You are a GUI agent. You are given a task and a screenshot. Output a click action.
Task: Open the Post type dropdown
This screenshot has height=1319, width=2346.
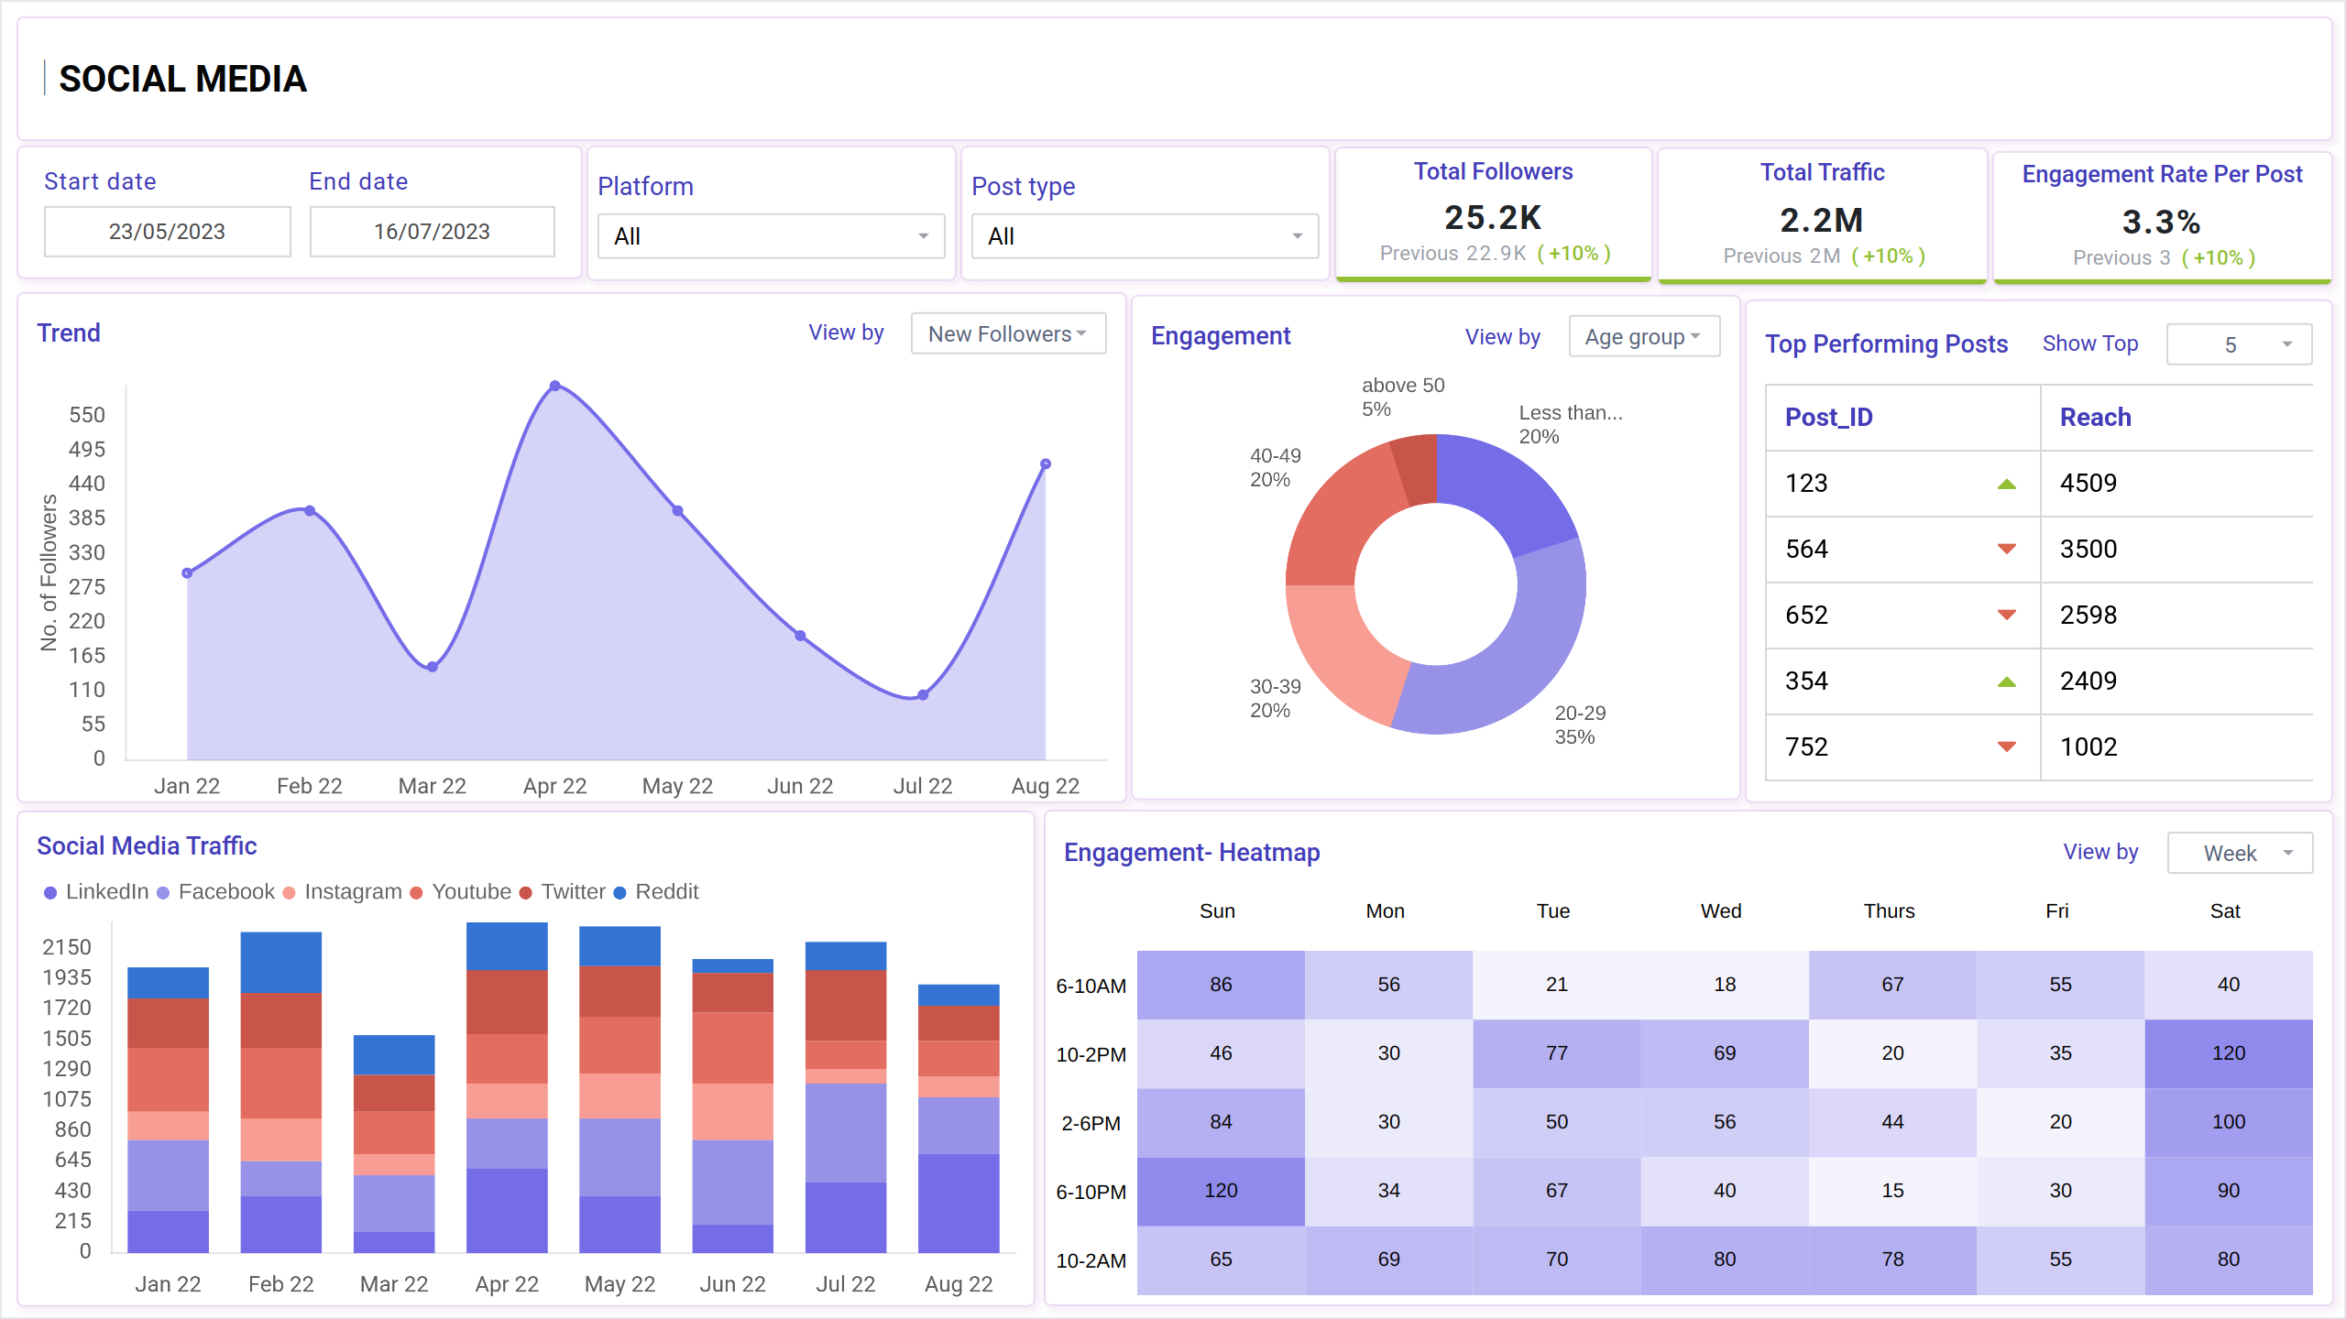[1145, 236]
